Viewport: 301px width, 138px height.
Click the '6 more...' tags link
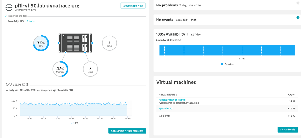[31, 21]
